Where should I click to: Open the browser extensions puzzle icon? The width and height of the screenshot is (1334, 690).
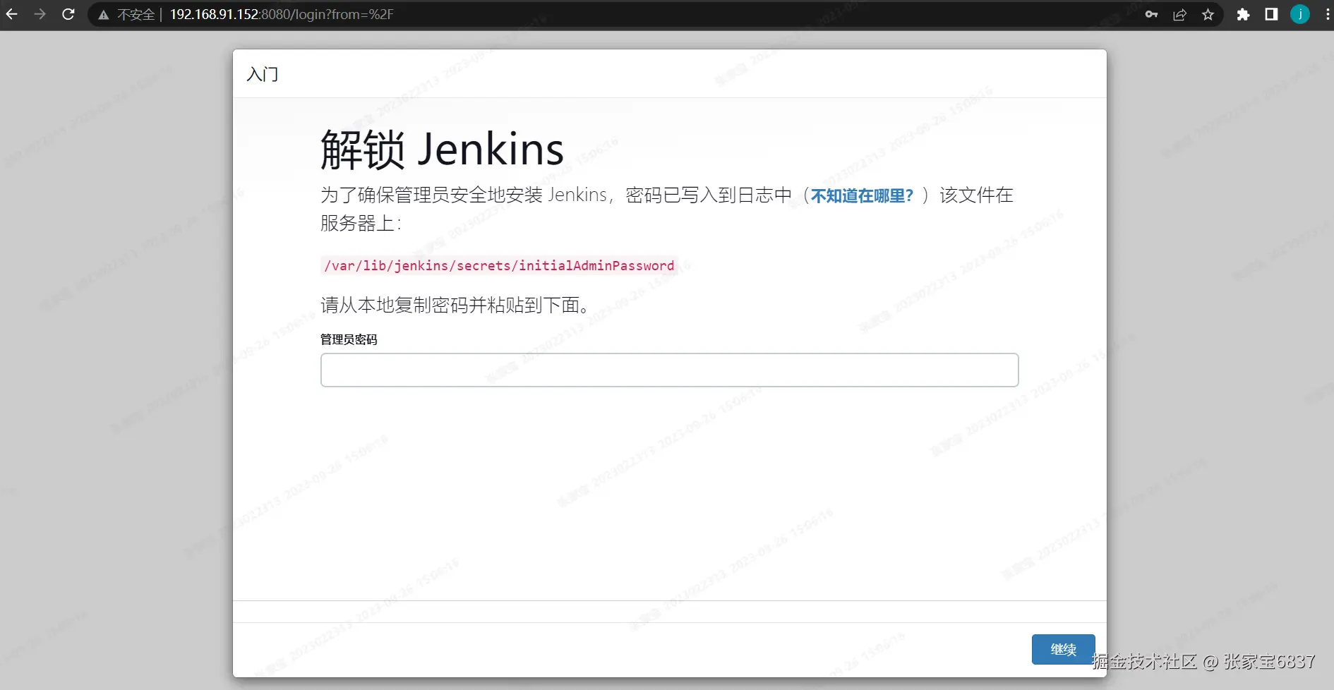(x=1243, y=14)
